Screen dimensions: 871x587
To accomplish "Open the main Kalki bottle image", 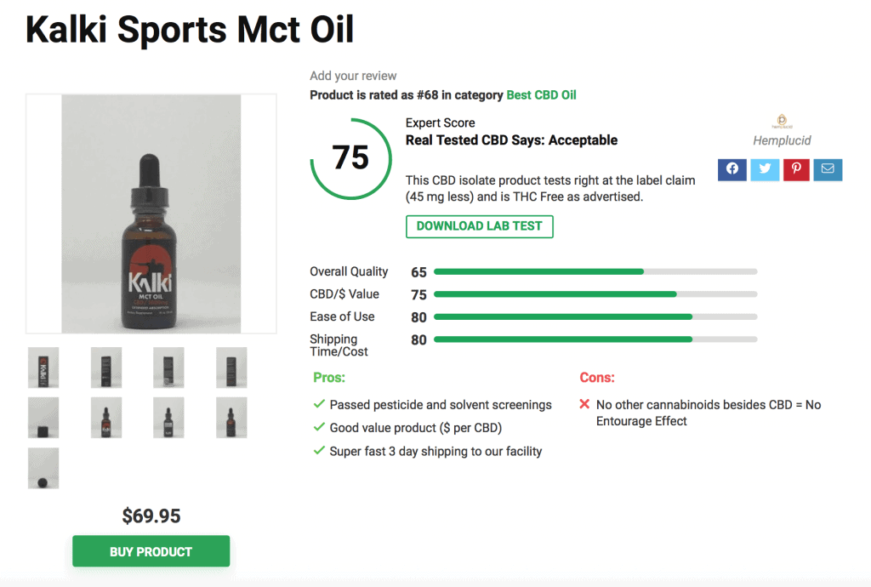I will (151, 214).
